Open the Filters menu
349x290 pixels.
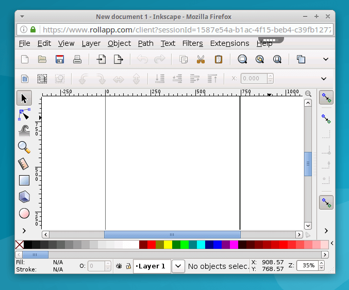click(192, 43)
